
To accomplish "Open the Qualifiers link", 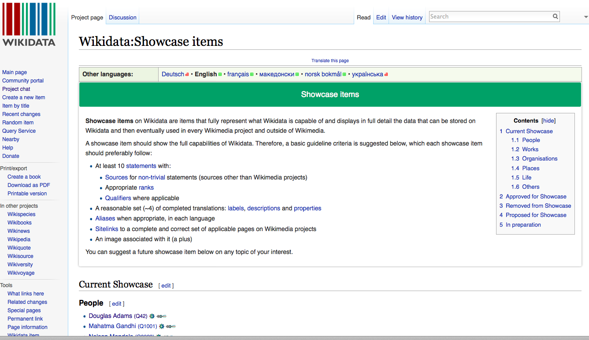I will click(118, 198).
